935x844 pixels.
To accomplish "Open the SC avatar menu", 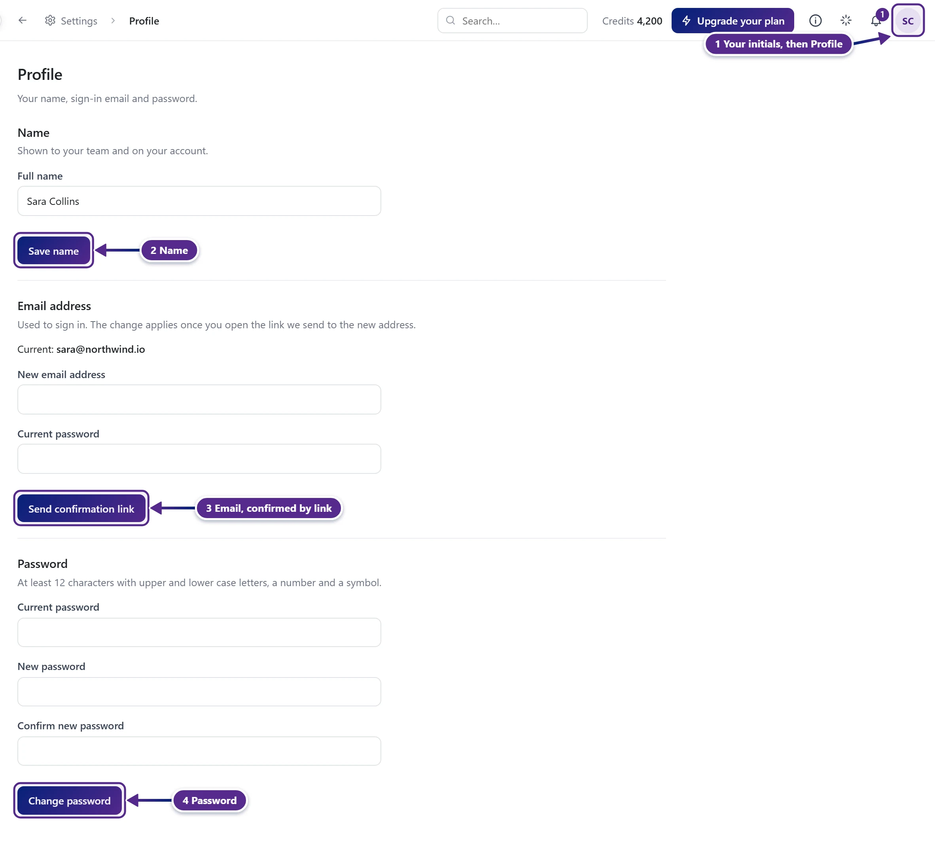I will 908,21.
